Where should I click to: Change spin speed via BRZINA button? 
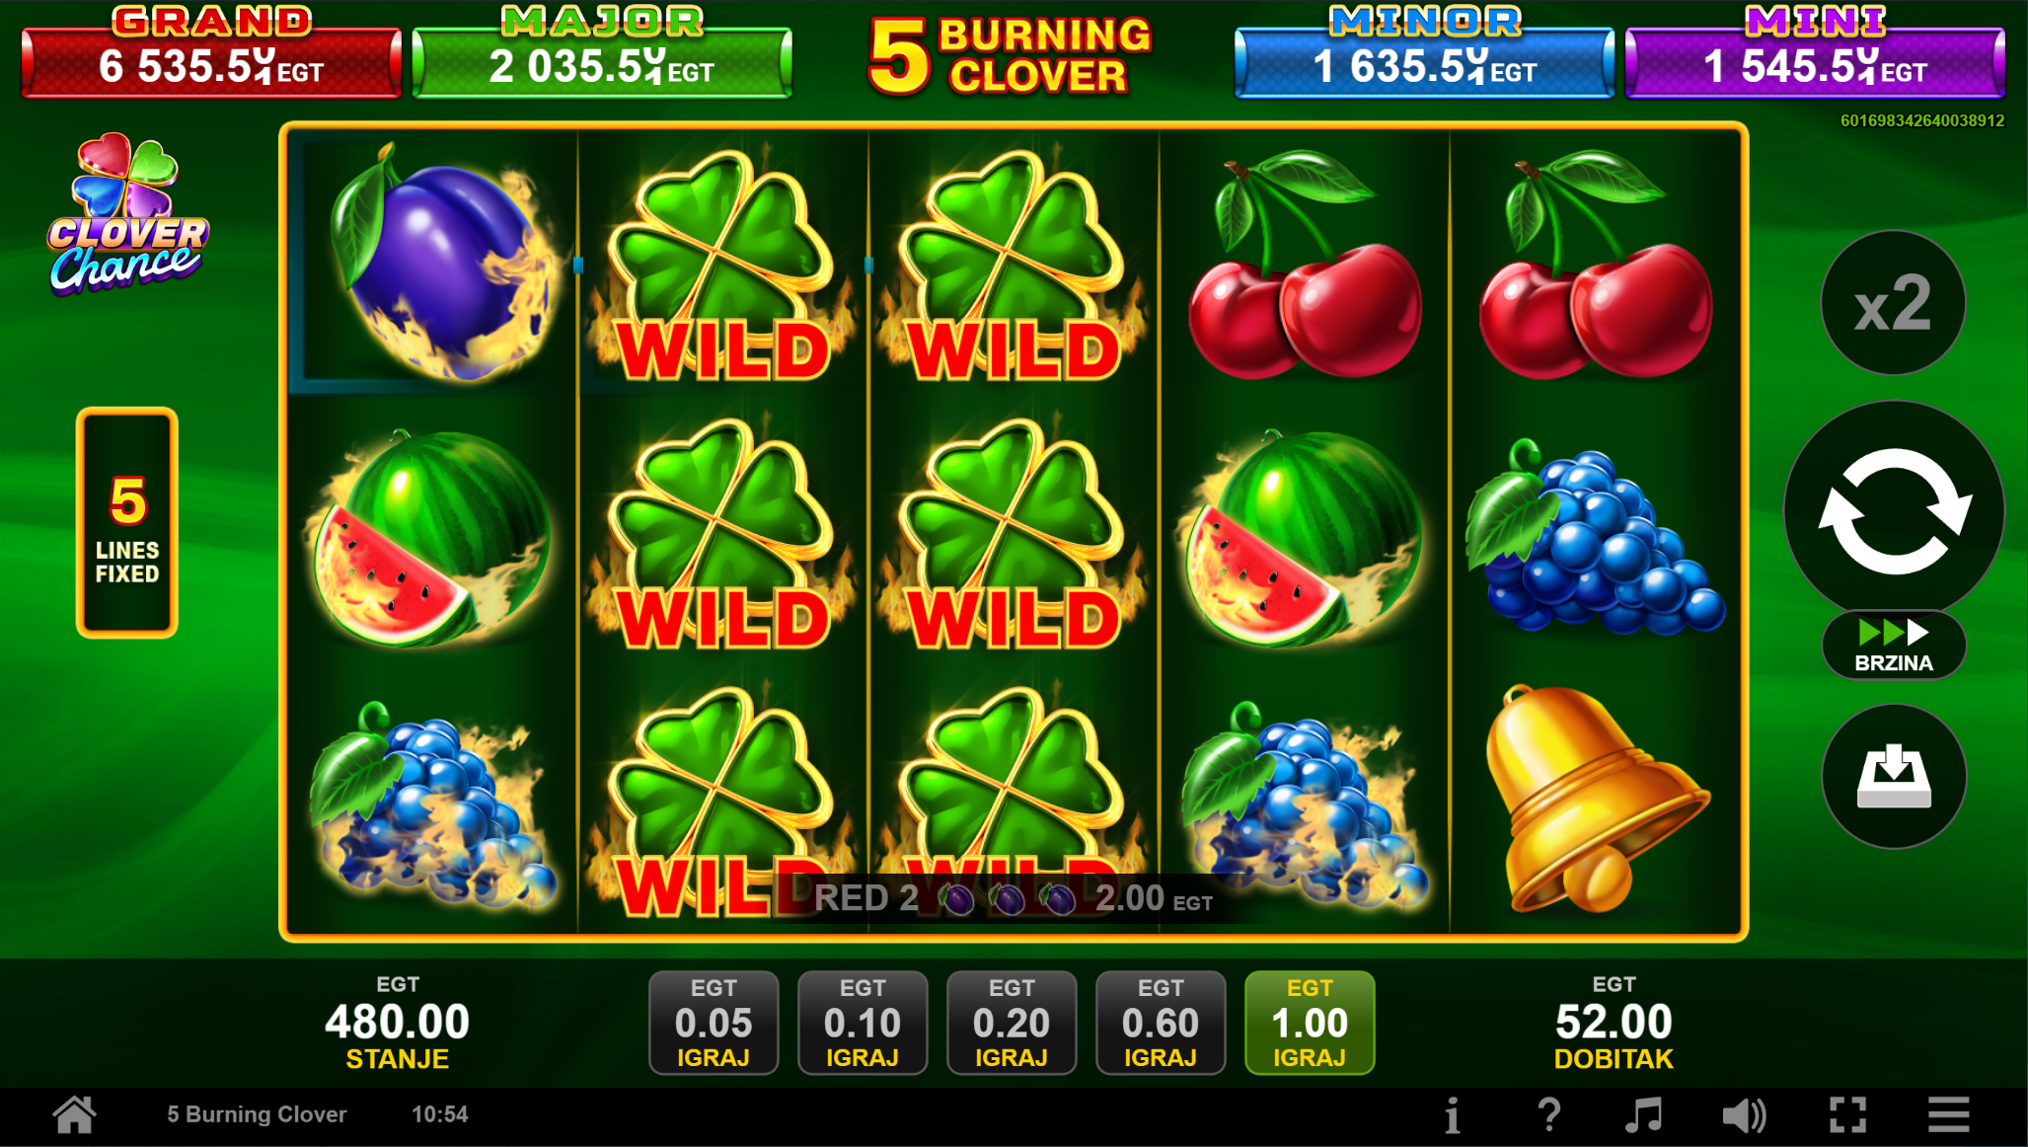(x=1894, y=645)
